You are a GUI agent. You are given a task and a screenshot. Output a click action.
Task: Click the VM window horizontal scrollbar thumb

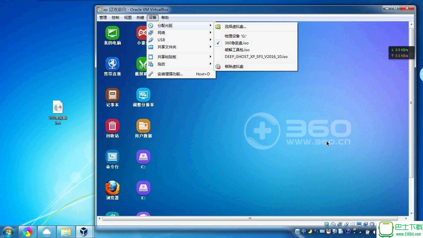click(x=250, y=218)
